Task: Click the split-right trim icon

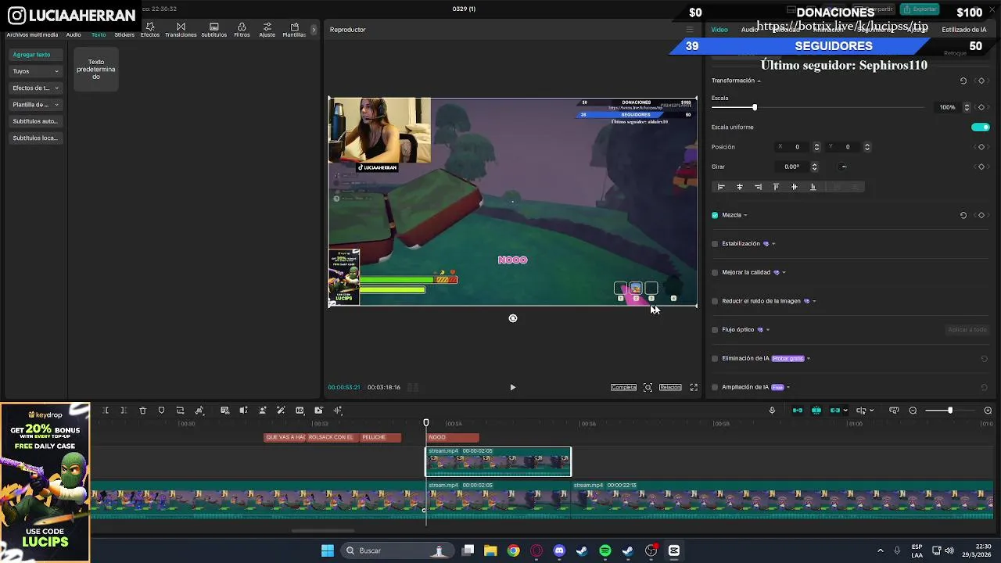Action: (x=124, y=411)
